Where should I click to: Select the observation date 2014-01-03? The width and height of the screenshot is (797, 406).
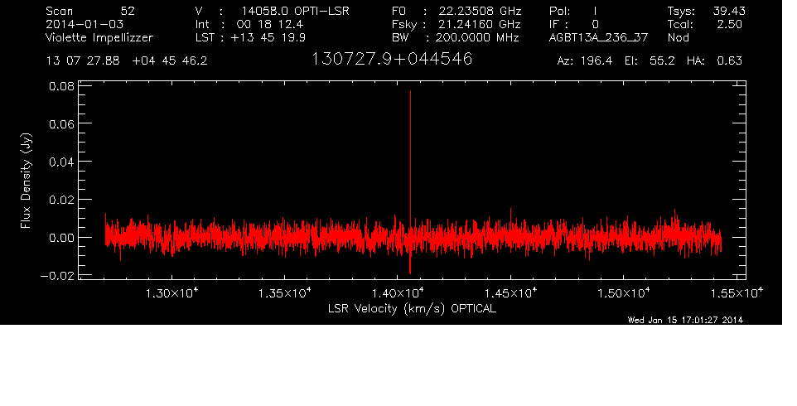click(85, 24)
